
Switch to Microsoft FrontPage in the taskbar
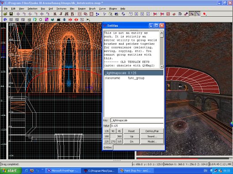point(63,171)
